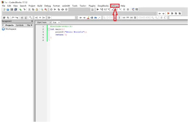Open the build target dropdown
This screenshot has height=122, width=188.
click(x=89, y=10)
